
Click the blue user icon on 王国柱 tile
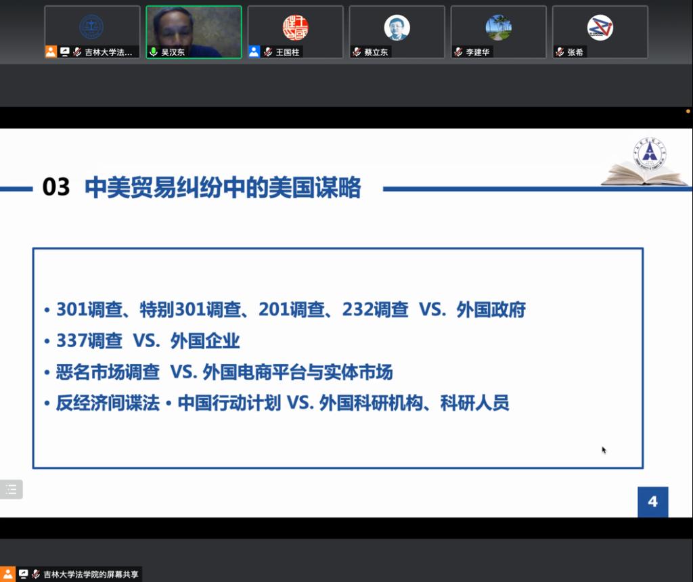point(254,52)
